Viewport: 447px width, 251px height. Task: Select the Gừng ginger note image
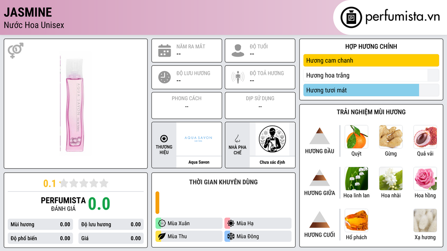tap(391, 137)
